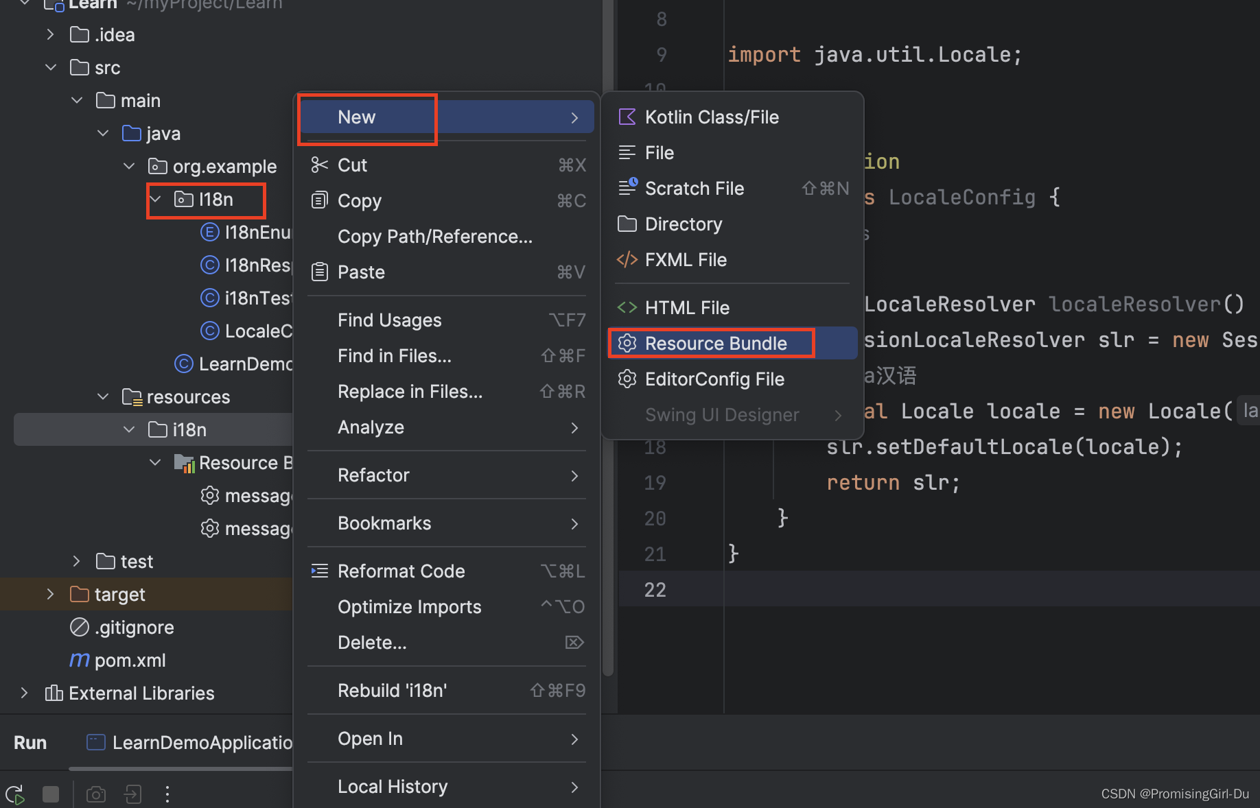Select Optimize Imports
This screenshot has width=1260, height=808.
[447, 607]
